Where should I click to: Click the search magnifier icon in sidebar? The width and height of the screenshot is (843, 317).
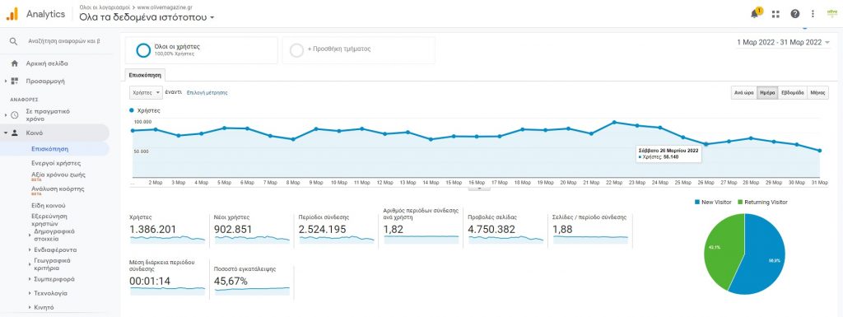pyautogui.click(x=14, y=41)
